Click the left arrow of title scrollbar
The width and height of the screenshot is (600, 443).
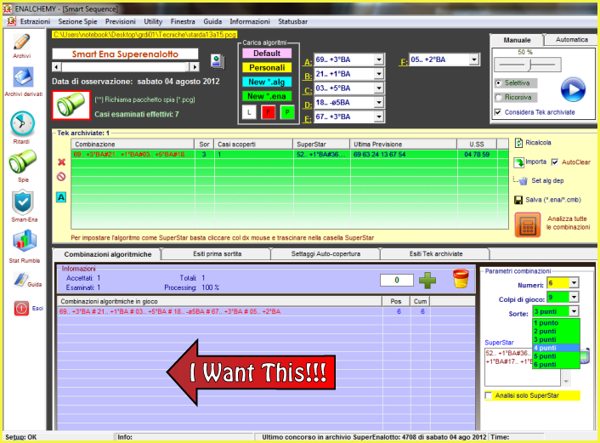[57, 67]
